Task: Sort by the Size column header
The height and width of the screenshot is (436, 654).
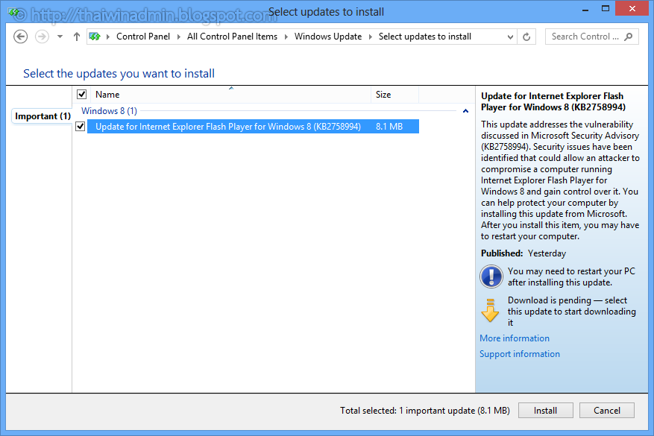Action: (394, 95)
